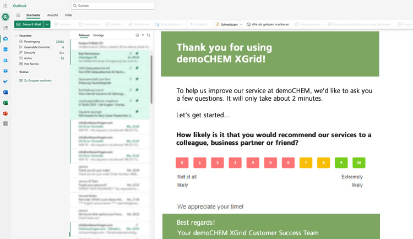Open the People contacts sidebar icon
Image resolution: width=413 pixels, height=239 pixels.
pyautogui.click(x=6, y=60)
